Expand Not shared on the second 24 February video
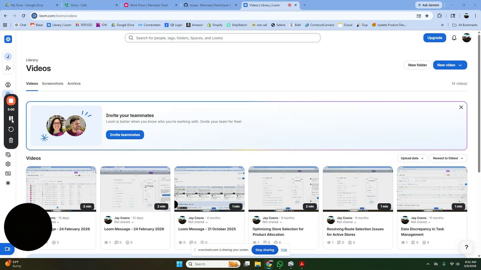The image size is (481, 270). [x=124, y=222]
